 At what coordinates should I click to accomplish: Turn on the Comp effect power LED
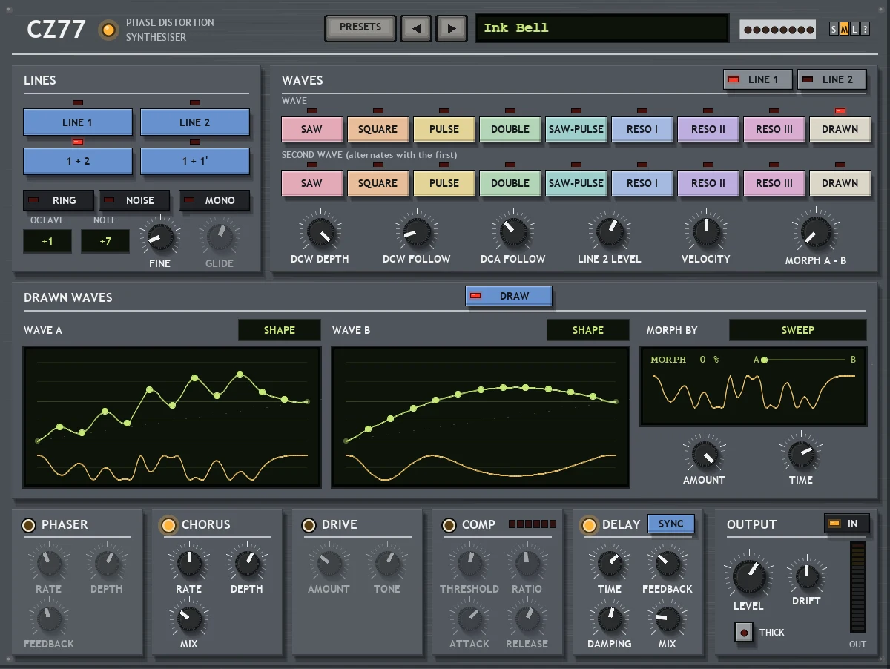[x=449, y=525]
